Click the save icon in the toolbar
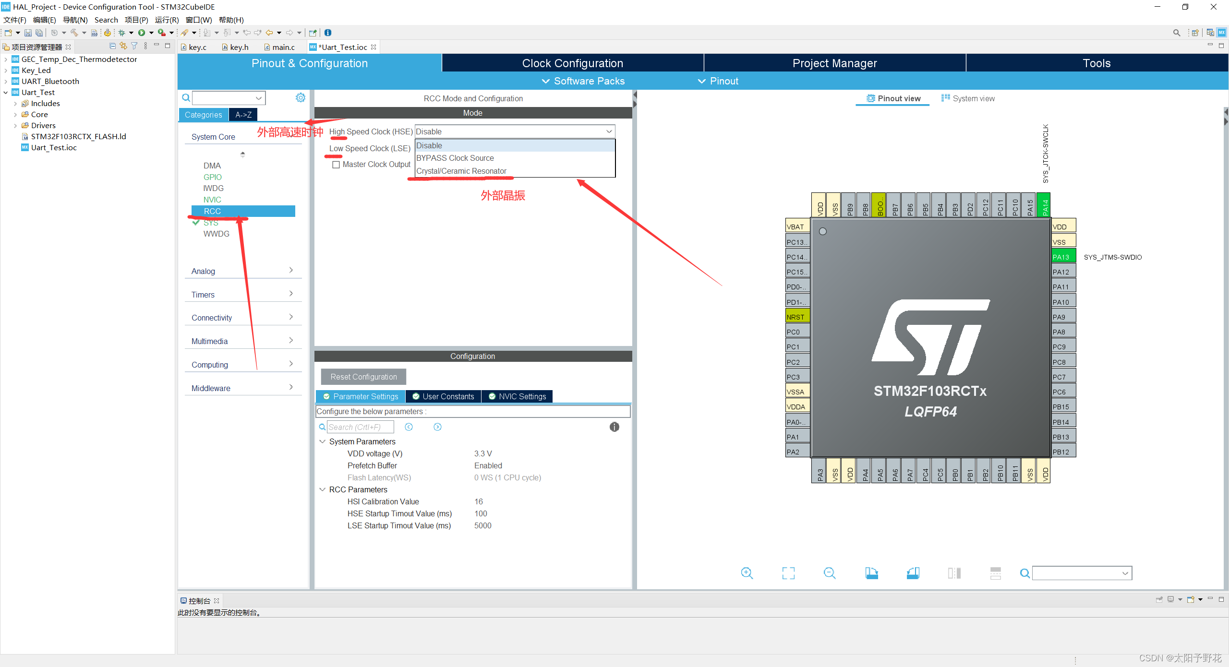This screenshot has height=667, width=1229. pos(28,33)
